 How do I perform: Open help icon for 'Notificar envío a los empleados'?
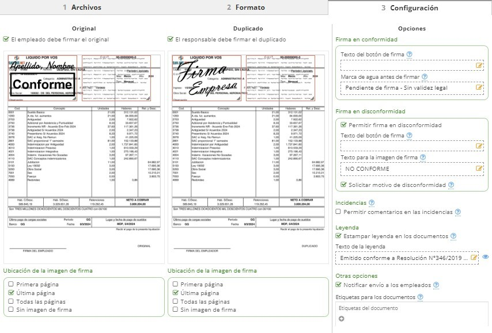point(436,285)
